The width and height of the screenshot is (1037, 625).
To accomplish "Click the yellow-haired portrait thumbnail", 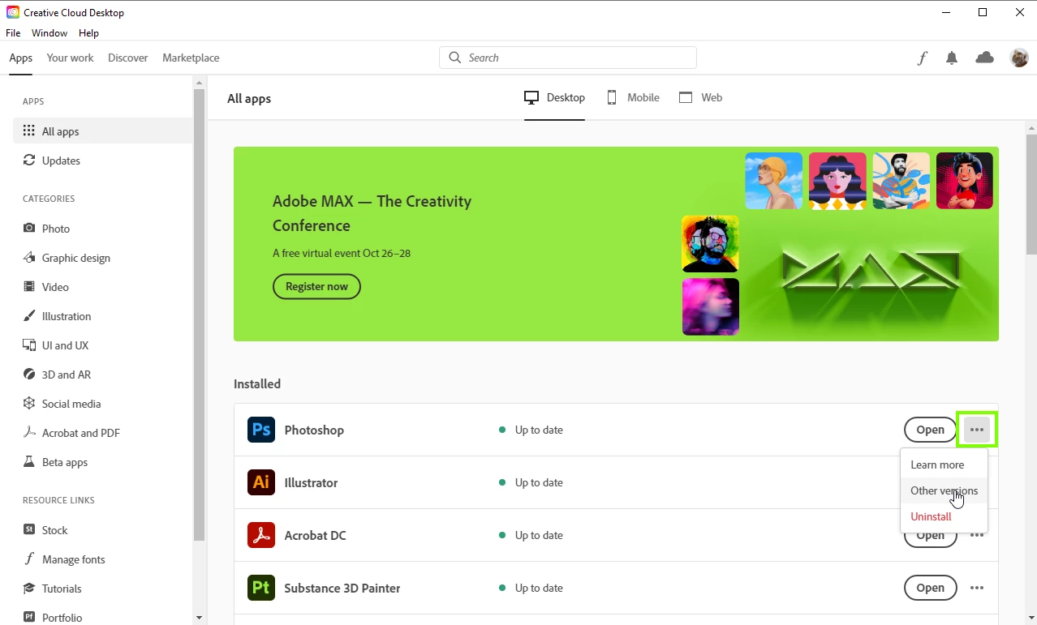I will coord(774,181).
